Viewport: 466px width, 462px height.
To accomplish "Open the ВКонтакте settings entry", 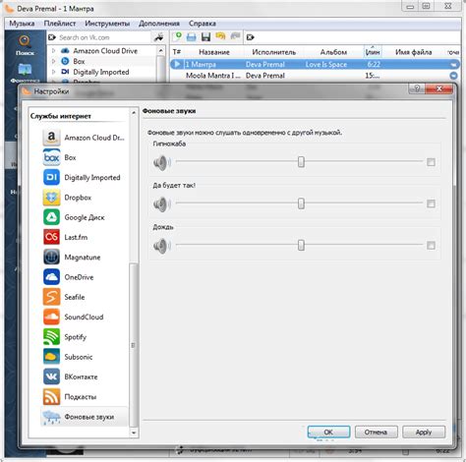I will coord(84,376).
